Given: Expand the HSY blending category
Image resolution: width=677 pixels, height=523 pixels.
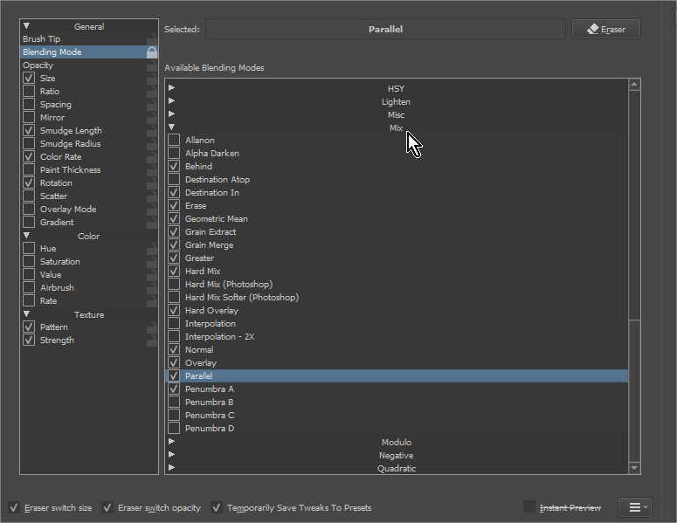Looking at the screenshot, I should click(171, 87).
